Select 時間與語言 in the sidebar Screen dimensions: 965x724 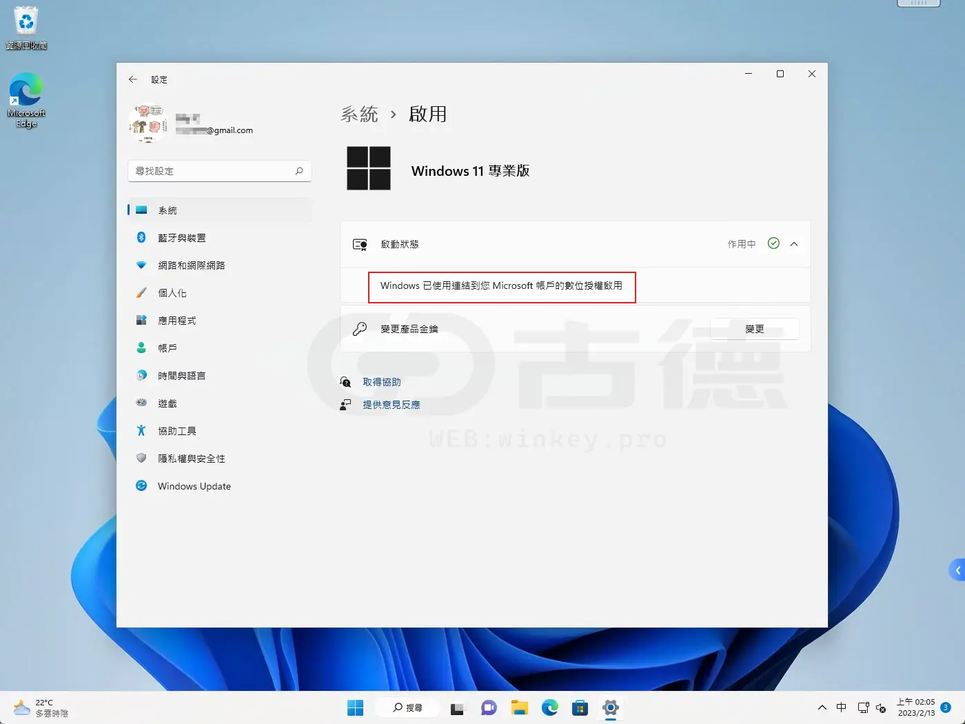point(220,376)
